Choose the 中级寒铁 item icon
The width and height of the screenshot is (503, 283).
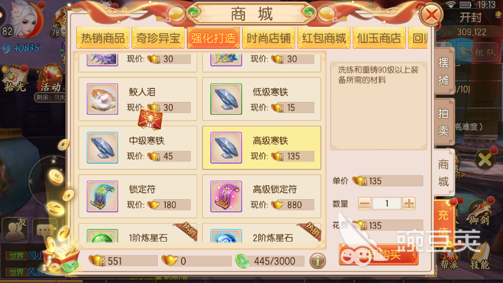(102, 147)
